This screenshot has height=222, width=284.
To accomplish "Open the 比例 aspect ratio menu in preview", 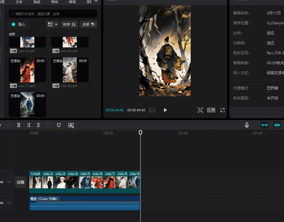I will click(x=211, y=110).
